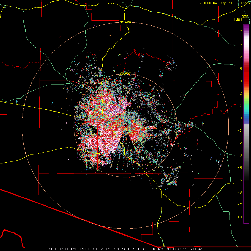This screenshot has height=251, width=251.
Task: Pick the purple top of color bar
Action: pyautogui.click(x=246, y=27)
